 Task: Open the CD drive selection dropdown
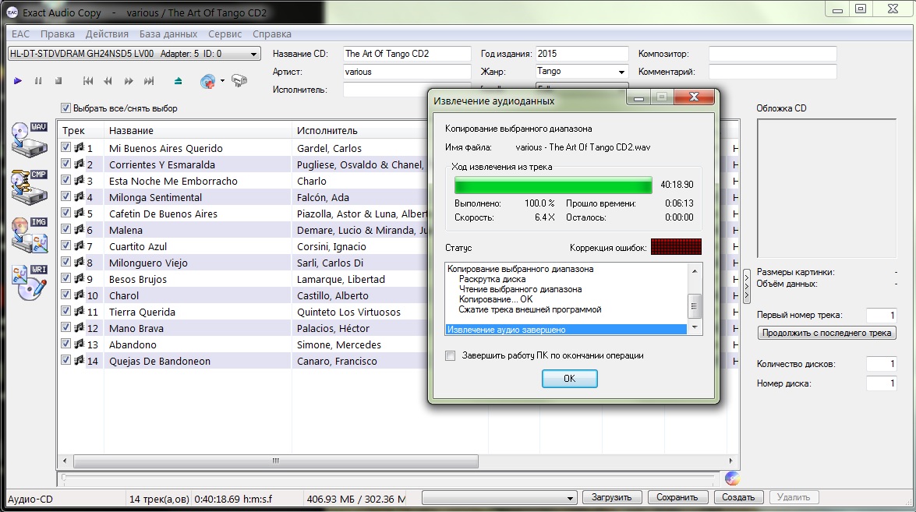(x=253, y=55)
